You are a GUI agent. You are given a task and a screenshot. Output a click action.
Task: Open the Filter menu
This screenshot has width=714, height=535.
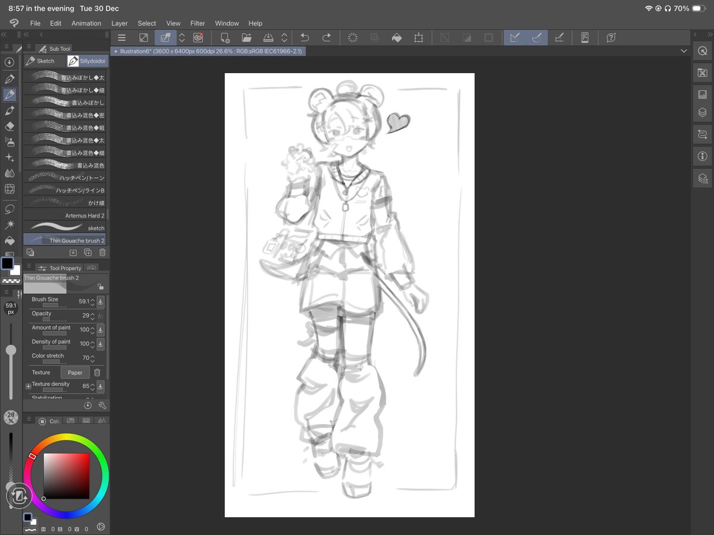198,23
